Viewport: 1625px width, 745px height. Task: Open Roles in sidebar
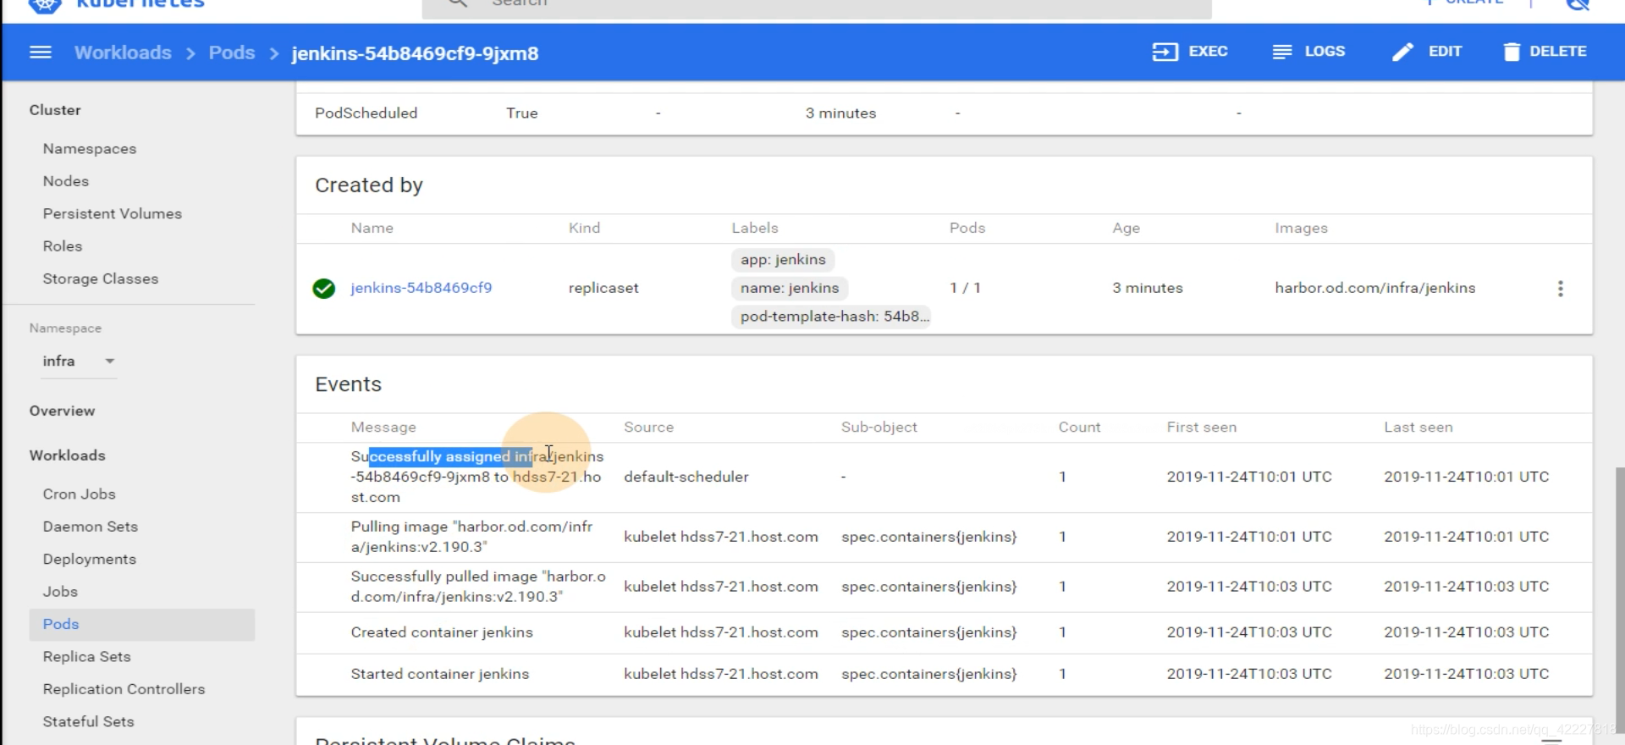(x=63, y=246)
